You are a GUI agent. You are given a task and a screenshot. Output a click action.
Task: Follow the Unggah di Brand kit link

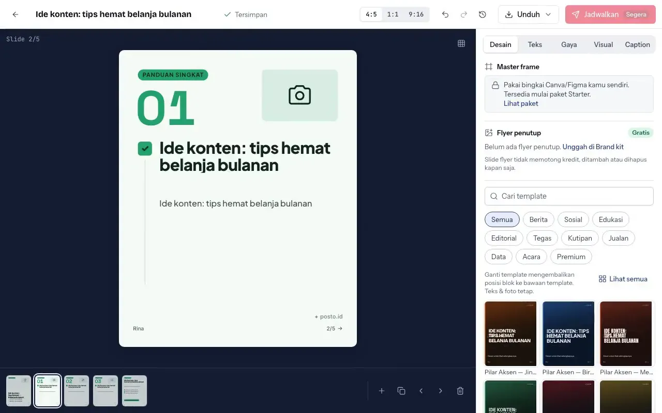pyautogui.click(x=593, y=147)
